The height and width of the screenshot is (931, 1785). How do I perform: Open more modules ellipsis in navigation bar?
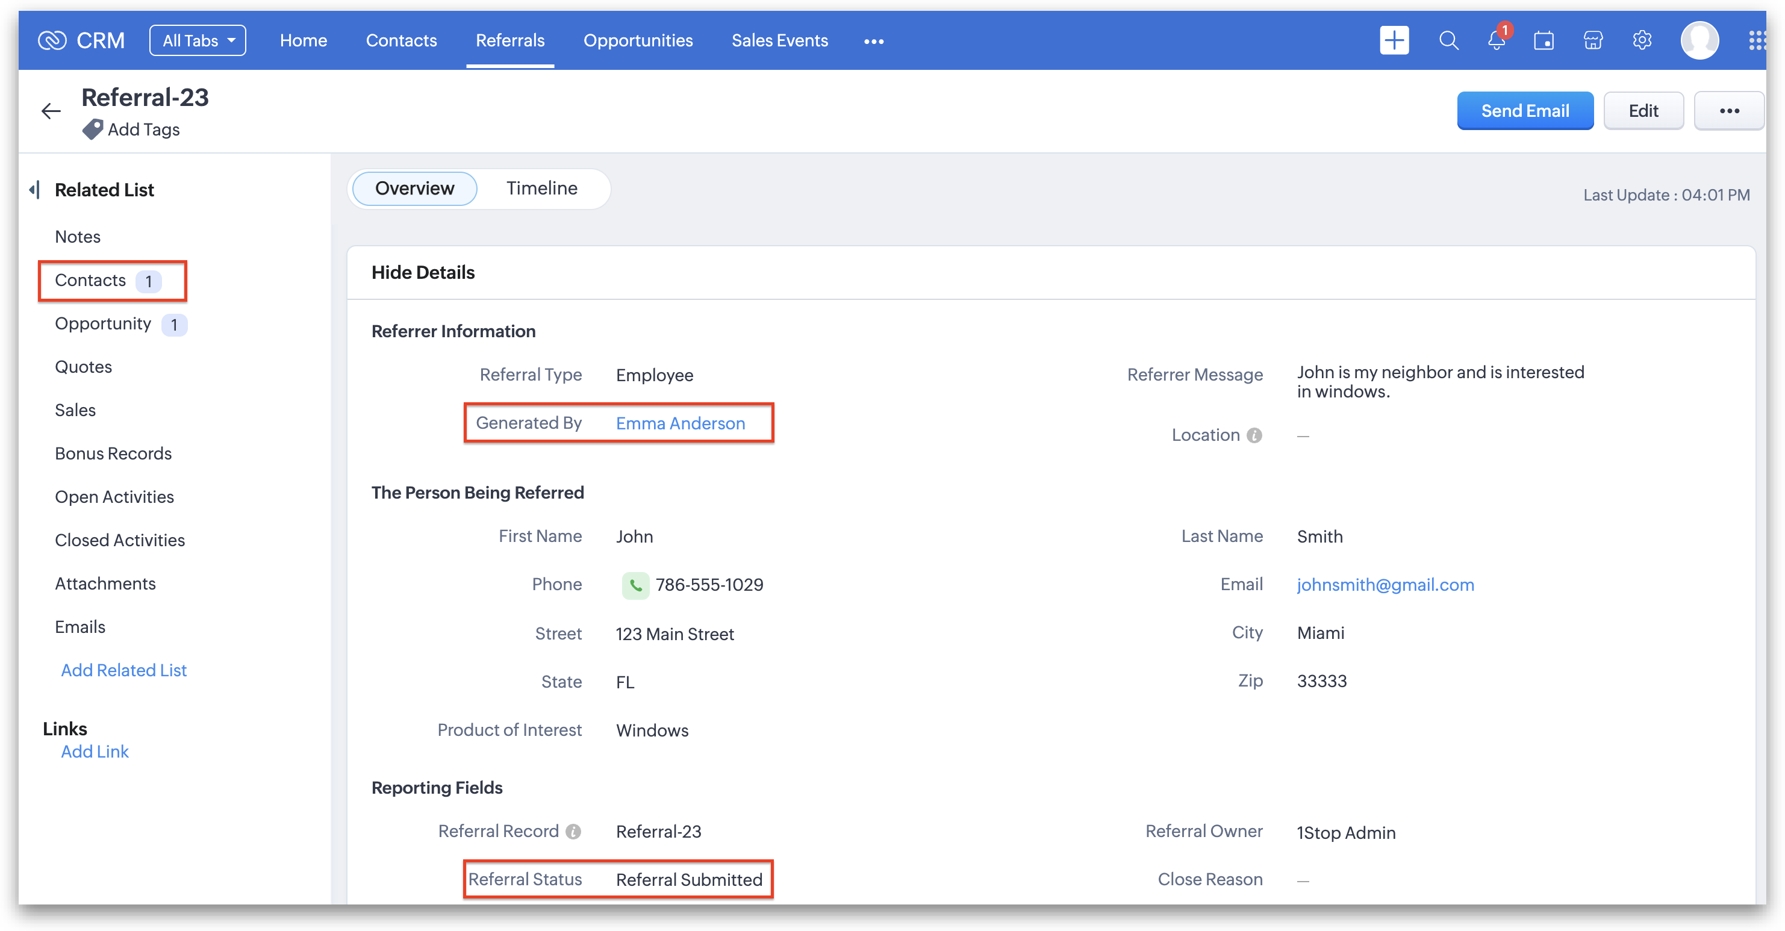pos(873,42)
